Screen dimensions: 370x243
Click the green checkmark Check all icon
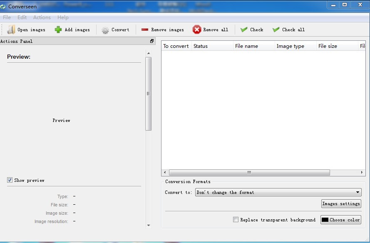point(276,30)
